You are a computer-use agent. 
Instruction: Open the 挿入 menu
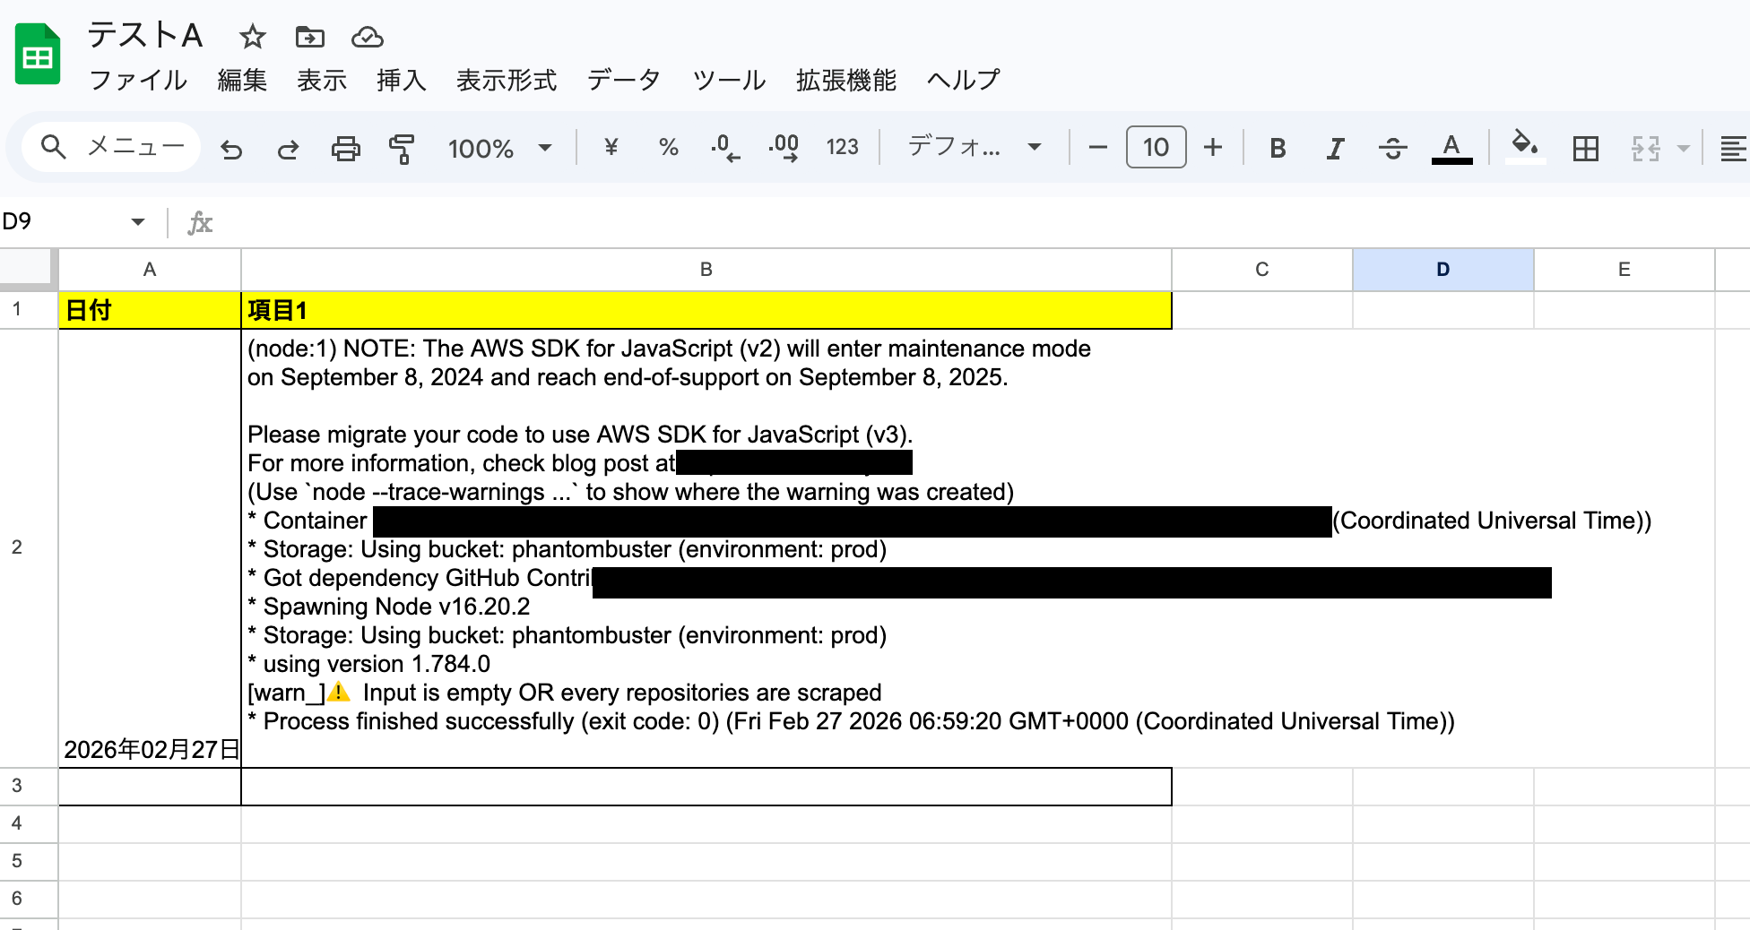click(x=401, y=80)
